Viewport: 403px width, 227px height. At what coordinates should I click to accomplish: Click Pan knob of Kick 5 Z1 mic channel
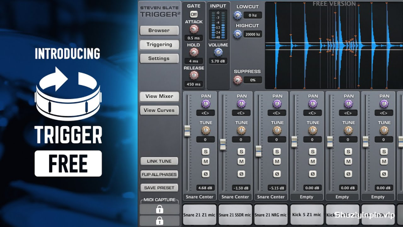[x=312, y=104]
